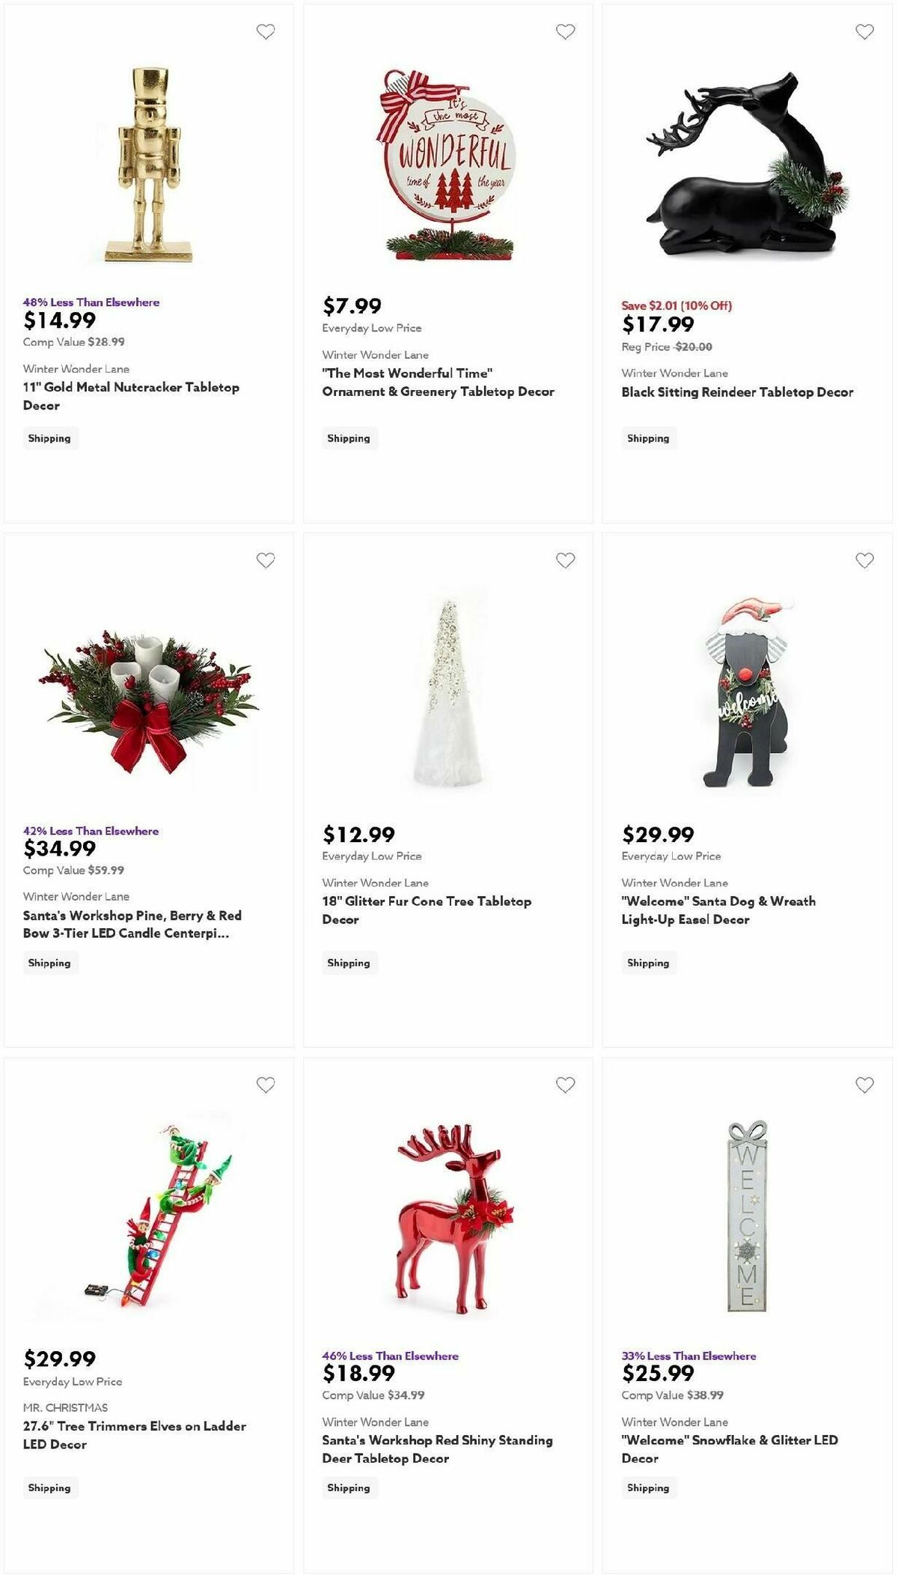Click the Shipping tag under the Red Shiny Deer
Screen dimensions: 898x1575
click(x=349, y=1487)
